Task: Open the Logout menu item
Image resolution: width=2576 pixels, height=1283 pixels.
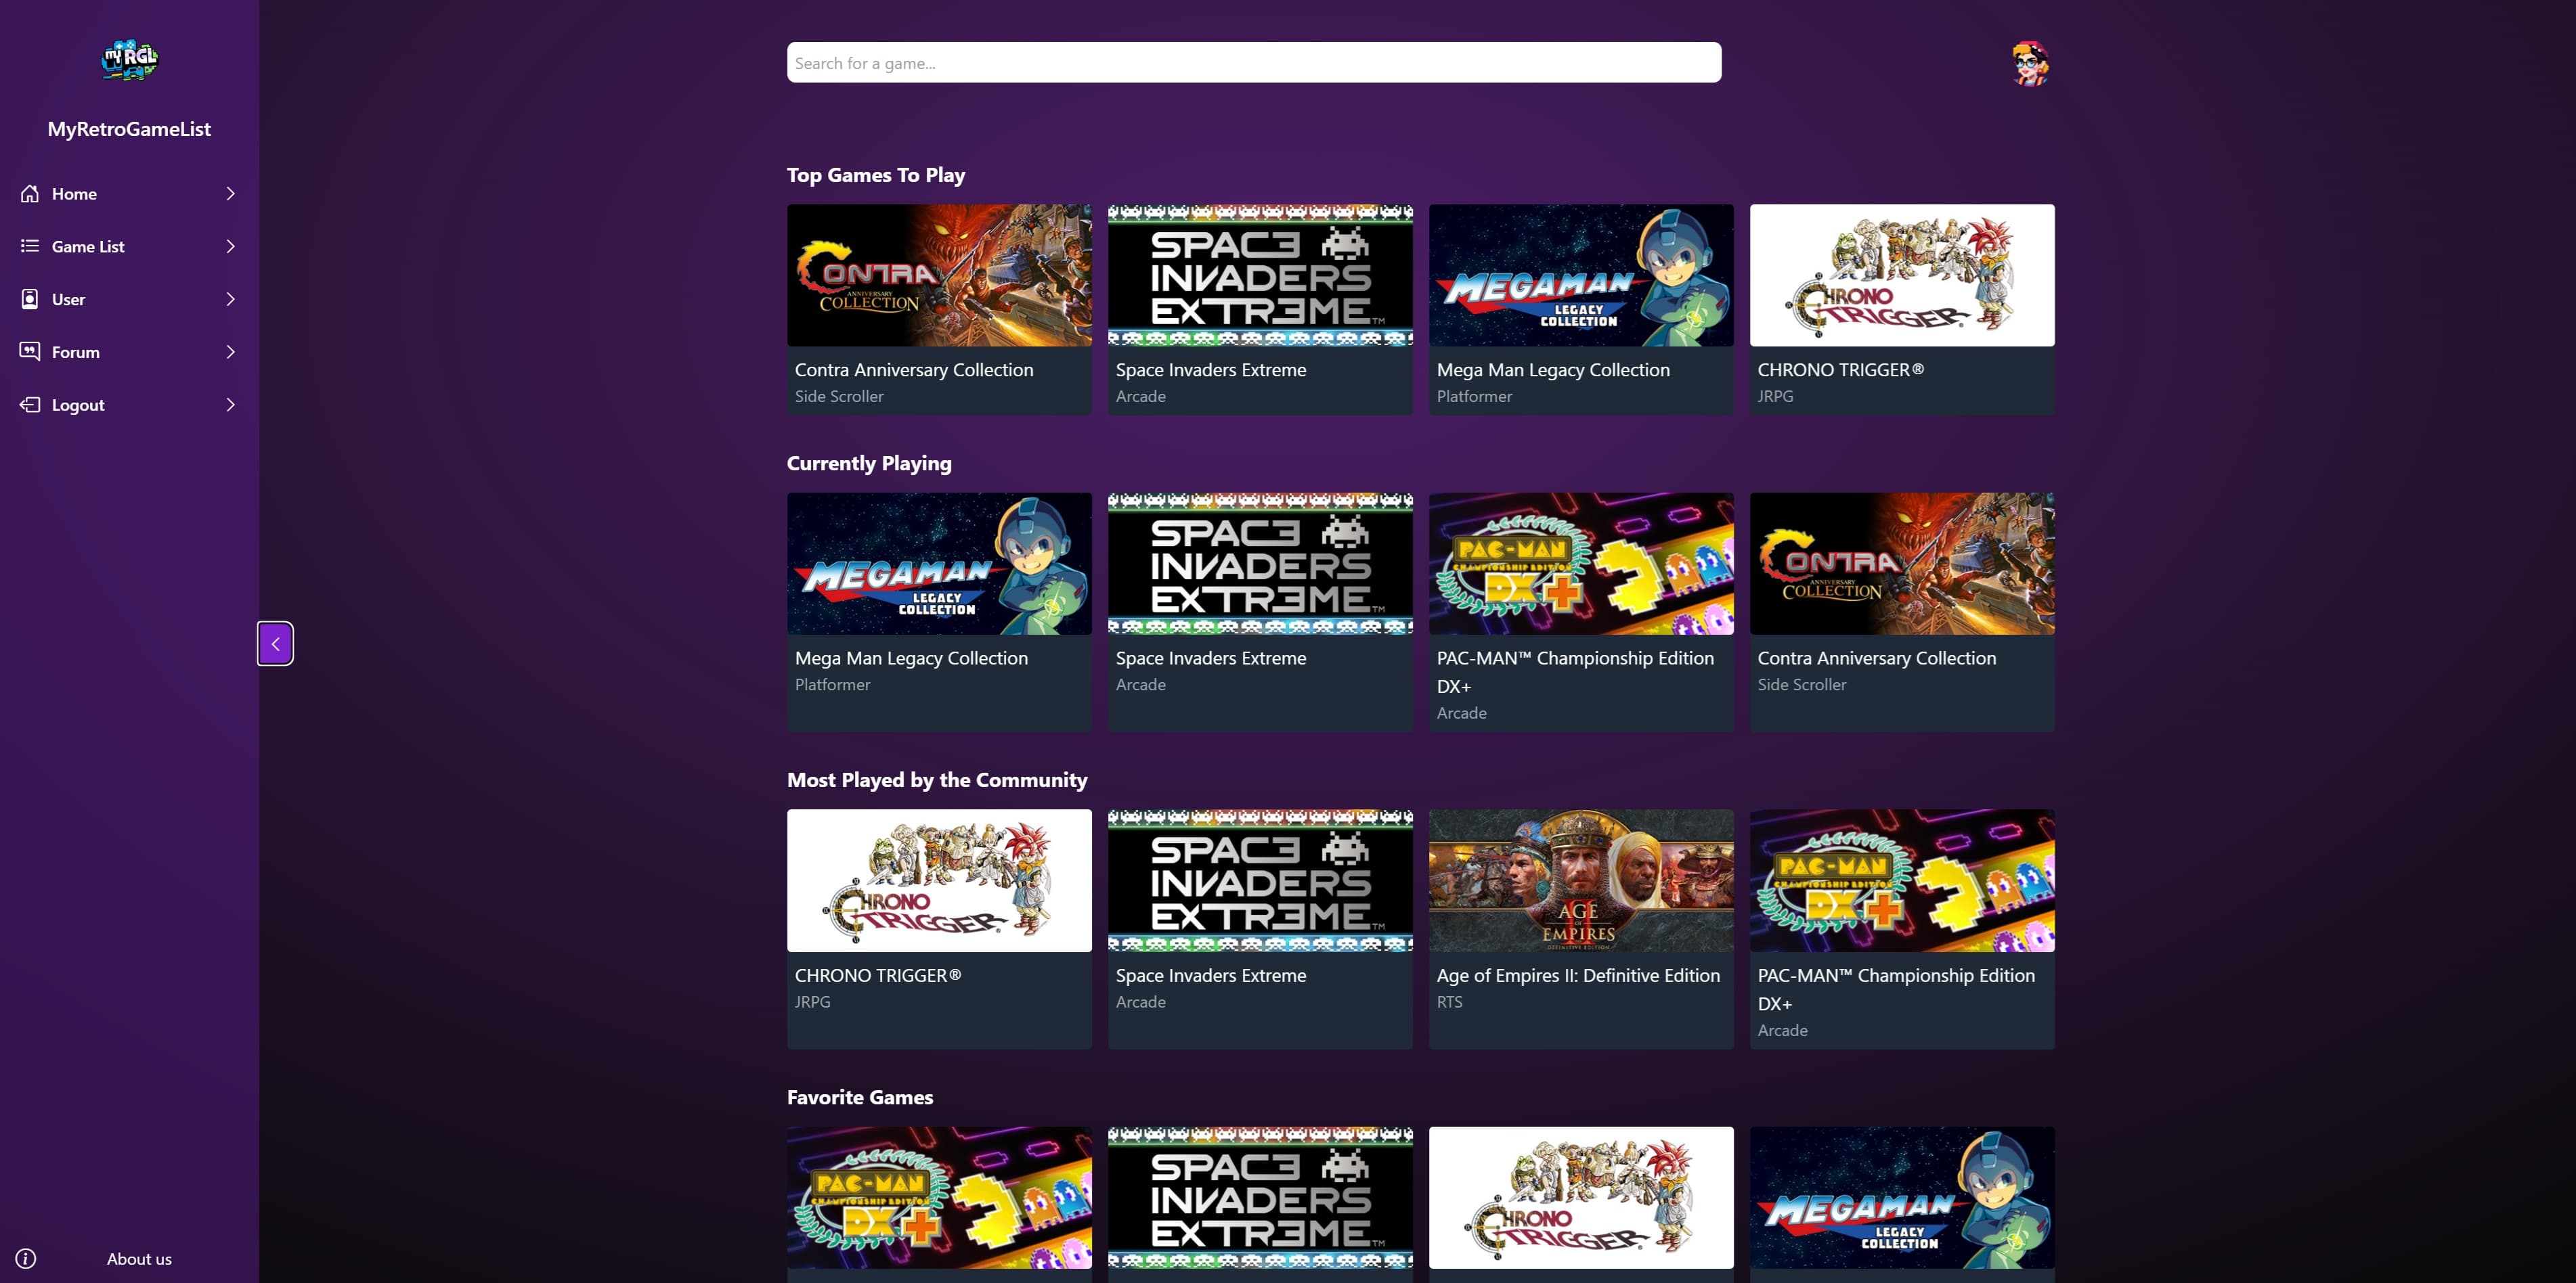Action: [78, 405]
